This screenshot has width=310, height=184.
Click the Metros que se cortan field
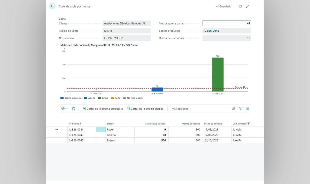click(227, 23)
